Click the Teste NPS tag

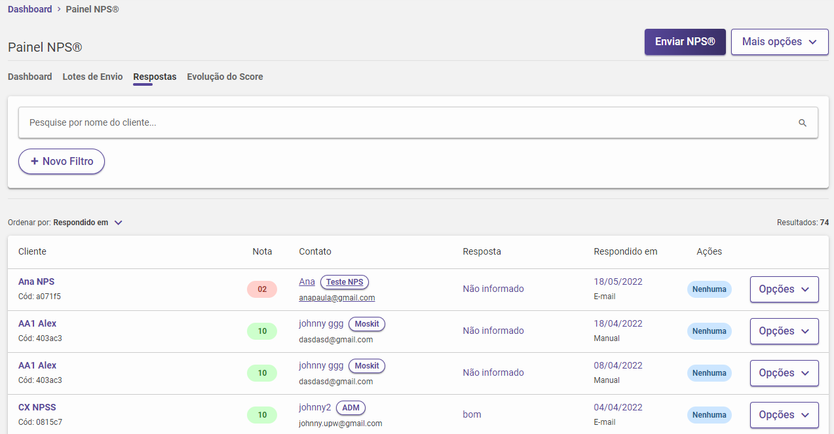345,282
